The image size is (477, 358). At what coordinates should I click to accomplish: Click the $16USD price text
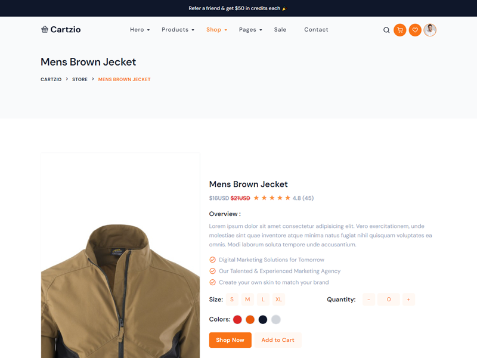(x=219, y=198)
